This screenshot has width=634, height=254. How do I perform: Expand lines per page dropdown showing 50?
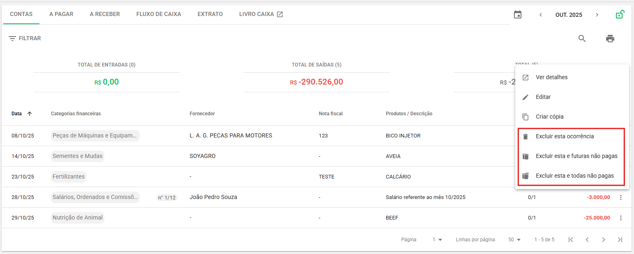click(x=514, y=240)
